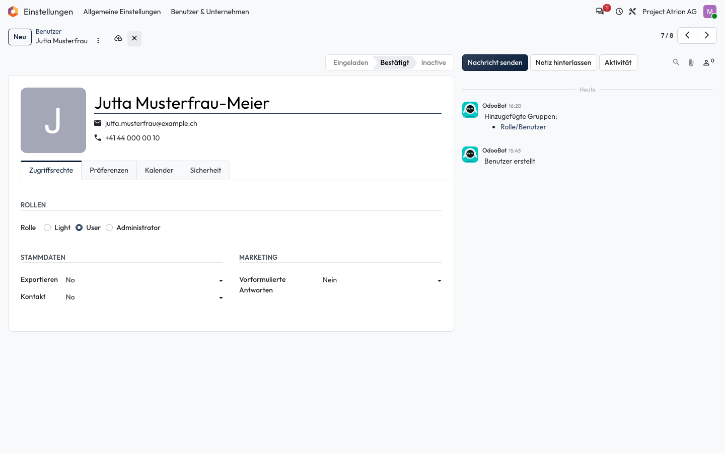Expand Vorformulierte Antworten dropdown
This screenshot has width=725, height=453.
click(382, 280)
